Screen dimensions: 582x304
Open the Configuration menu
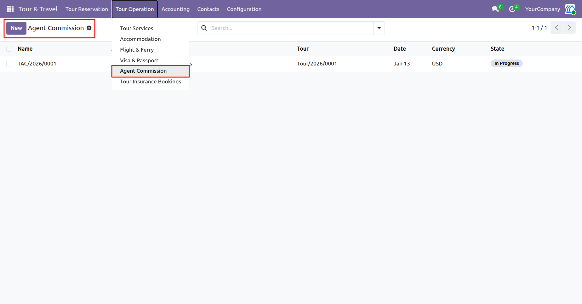244,9
